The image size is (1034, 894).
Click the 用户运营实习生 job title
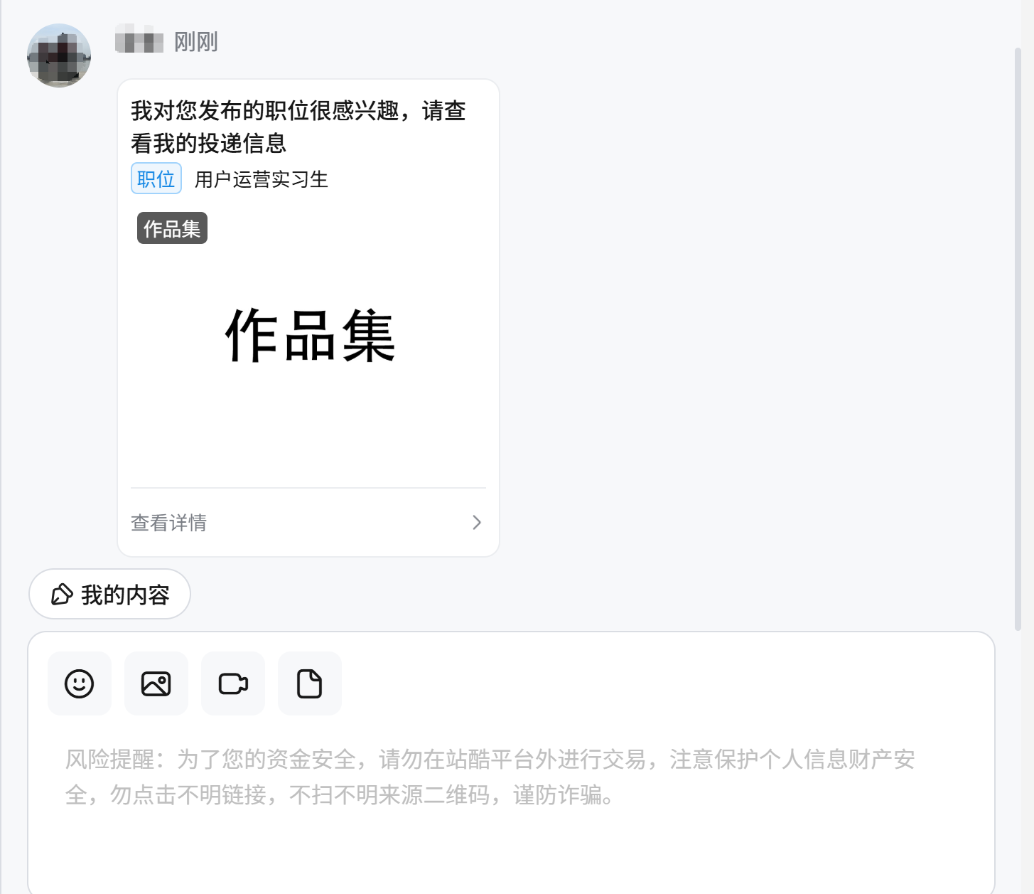point(262,179)
